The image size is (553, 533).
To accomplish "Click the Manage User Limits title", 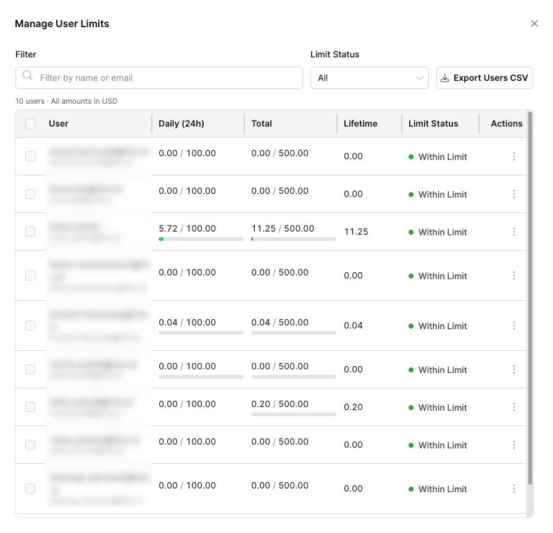I will click(x=62, y=23).
